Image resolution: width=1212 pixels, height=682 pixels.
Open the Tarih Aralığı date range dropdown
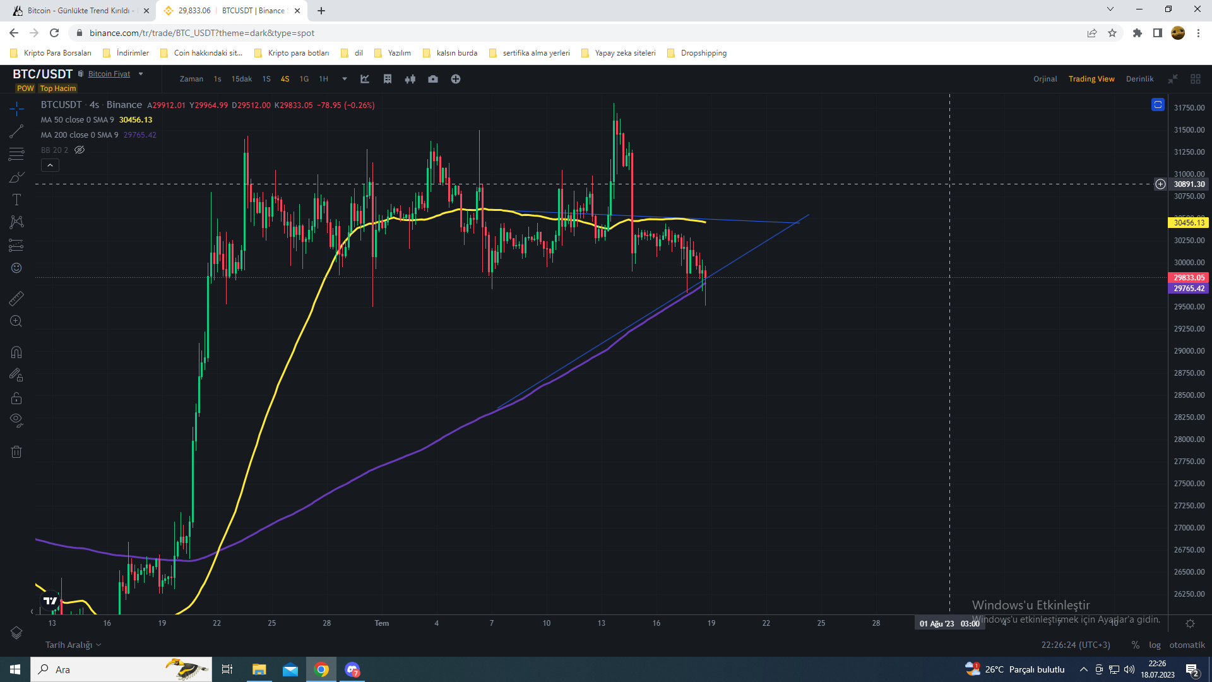(73, 645)
